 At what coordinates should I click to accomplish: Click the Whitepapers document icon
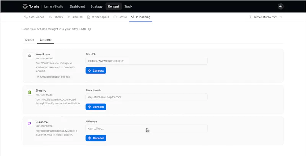(89, 17)
